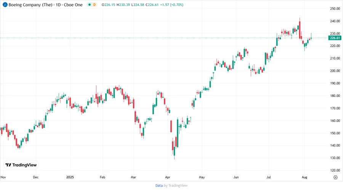Click the Cboe One exchange label

(x=73, y=5)
